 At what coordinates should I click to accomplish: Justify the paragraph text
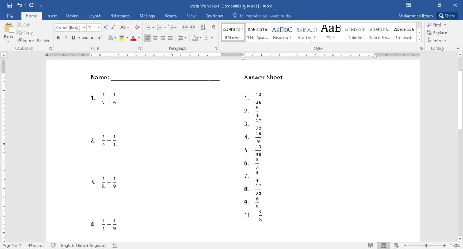[x=170, y=38]
